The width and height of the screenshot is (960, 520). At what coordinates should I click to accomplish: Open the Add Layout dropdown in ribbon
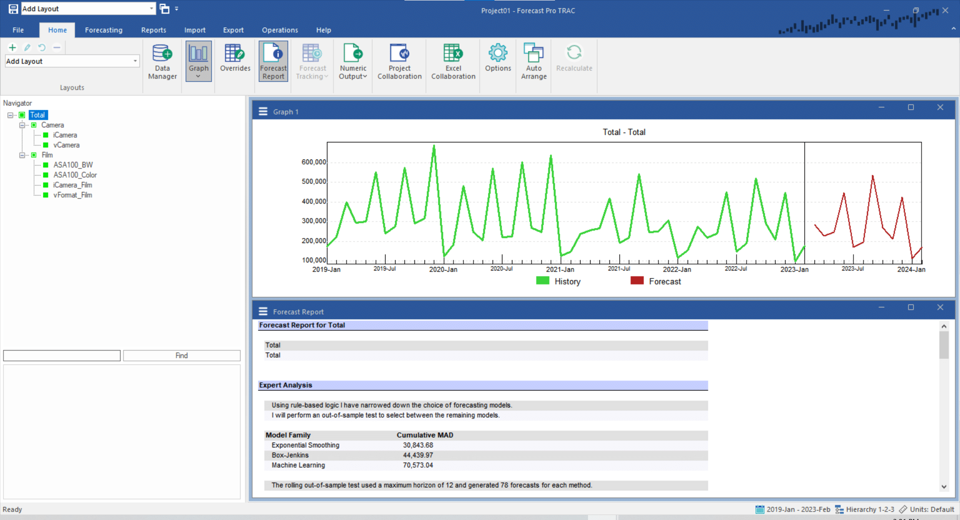tap(135, 61)
